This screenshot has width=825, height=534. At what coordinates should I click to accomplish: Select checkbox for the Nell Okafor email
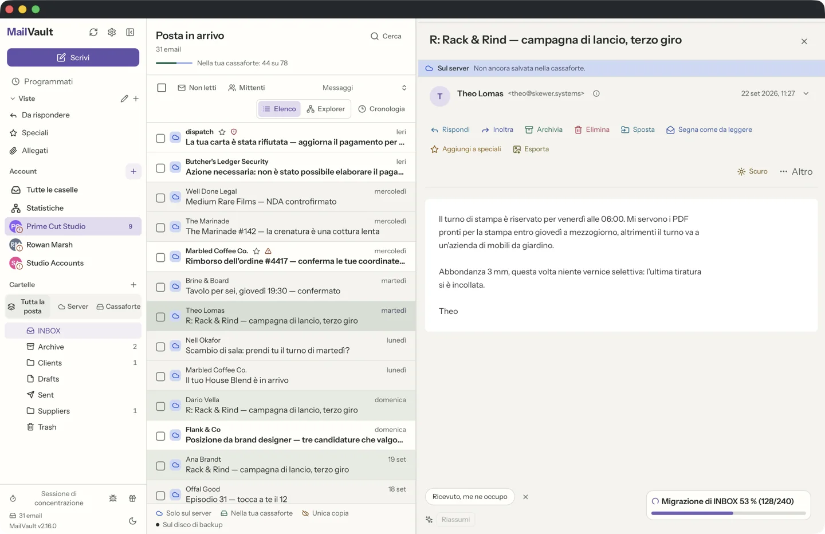[x=160, y=347]
